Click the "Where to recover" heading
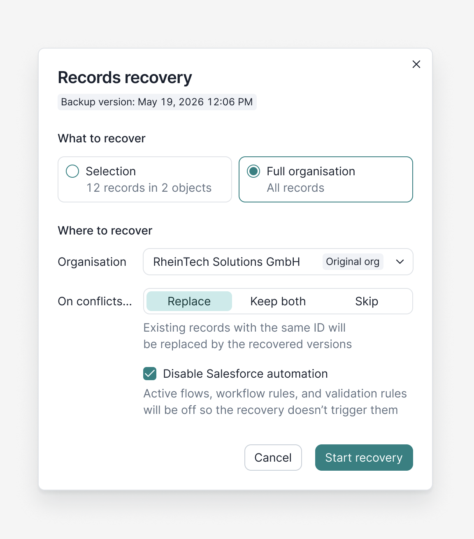 [x=105, y=230]
